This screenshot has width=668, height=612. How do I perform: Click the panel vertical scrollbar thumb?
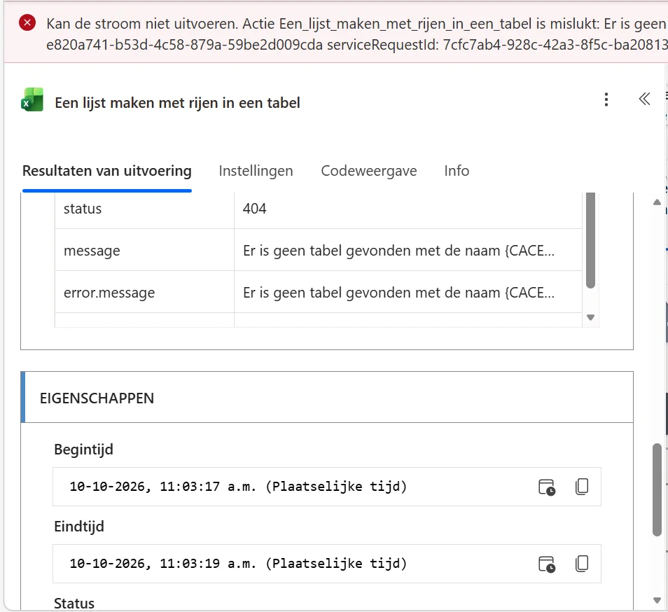(x=657, y=489)
